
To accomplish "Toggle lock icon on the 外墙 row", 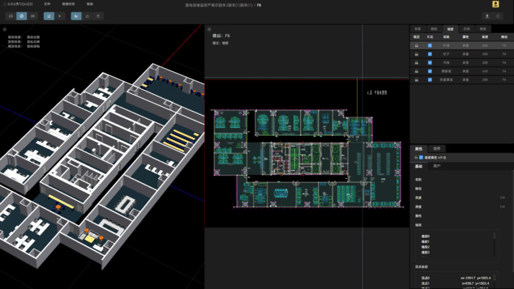I will click(417, 45).
